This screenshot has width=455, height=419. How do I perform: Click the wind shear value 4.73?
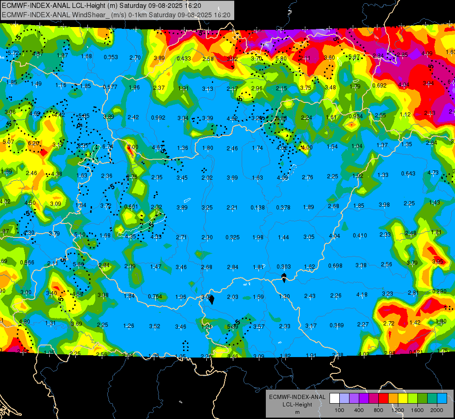click(433, 172)
